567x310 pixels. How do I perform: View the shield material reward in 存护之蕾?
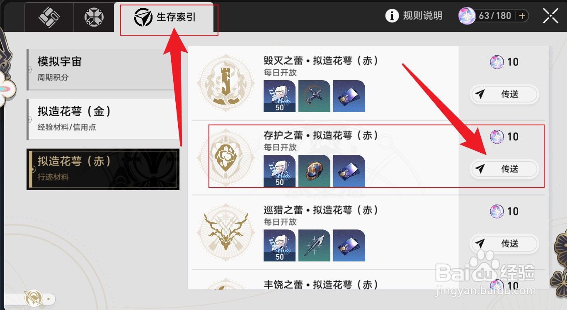click(x=314, y=171)
